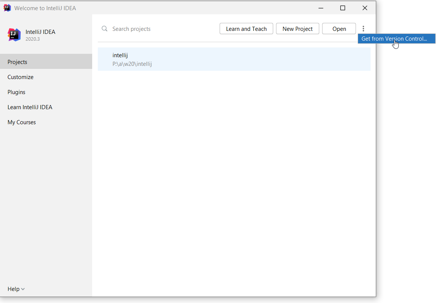This screenshot has width=436, height=303.
Task: Click the project path P:\a\w20\intellij
Action: tap(132, 64)
